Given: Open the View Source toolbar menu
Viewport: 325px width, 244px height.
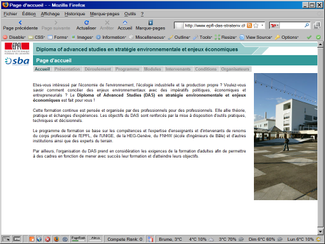Looking at the screenshot, I should pyautogui.click(x=256, y=37).
